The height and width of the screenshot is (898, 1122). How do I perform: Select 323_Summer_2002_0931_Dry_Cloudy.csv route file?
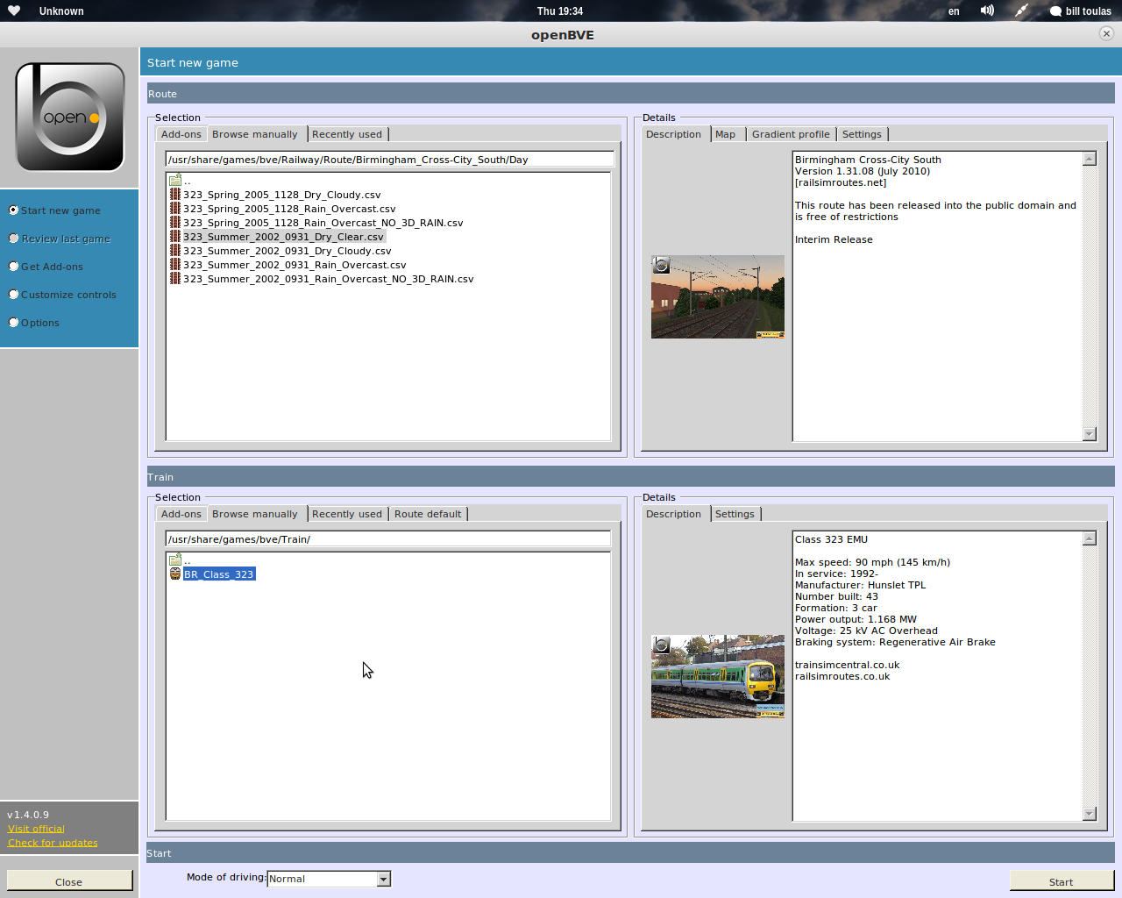(x=287, y=251)
